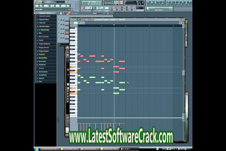Click the piano roll scroll-down arrow
The width and height of the screenshot is (226, 151).
183,115
